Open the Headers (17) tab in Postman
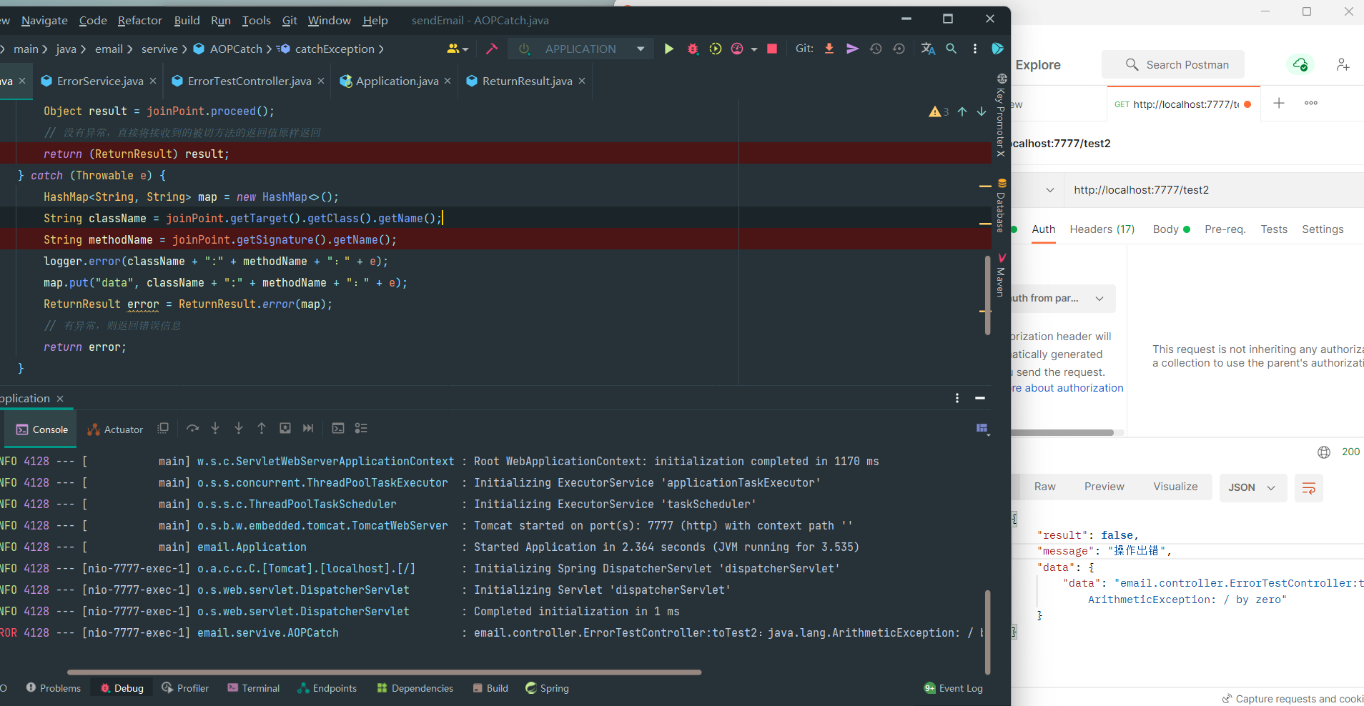Image resolution: width=1364 pixels, height=706 pixels. [1102, 229]
